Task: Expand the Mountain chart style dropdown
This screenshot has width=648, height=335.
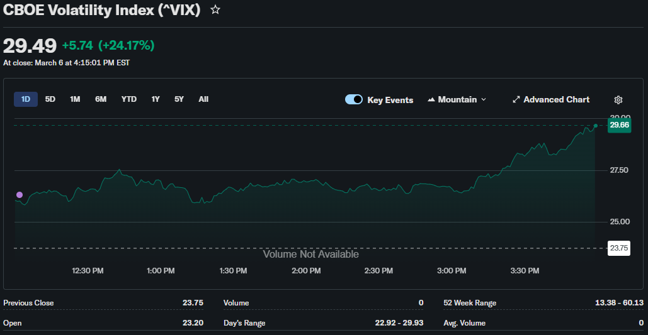Action: click(x=483, y=100)
